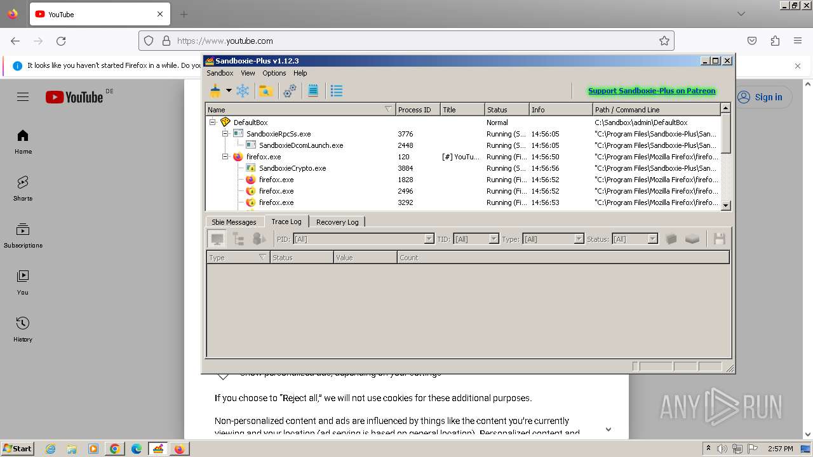Sort by the Status column header
The image size is (813, 457).
506,110
